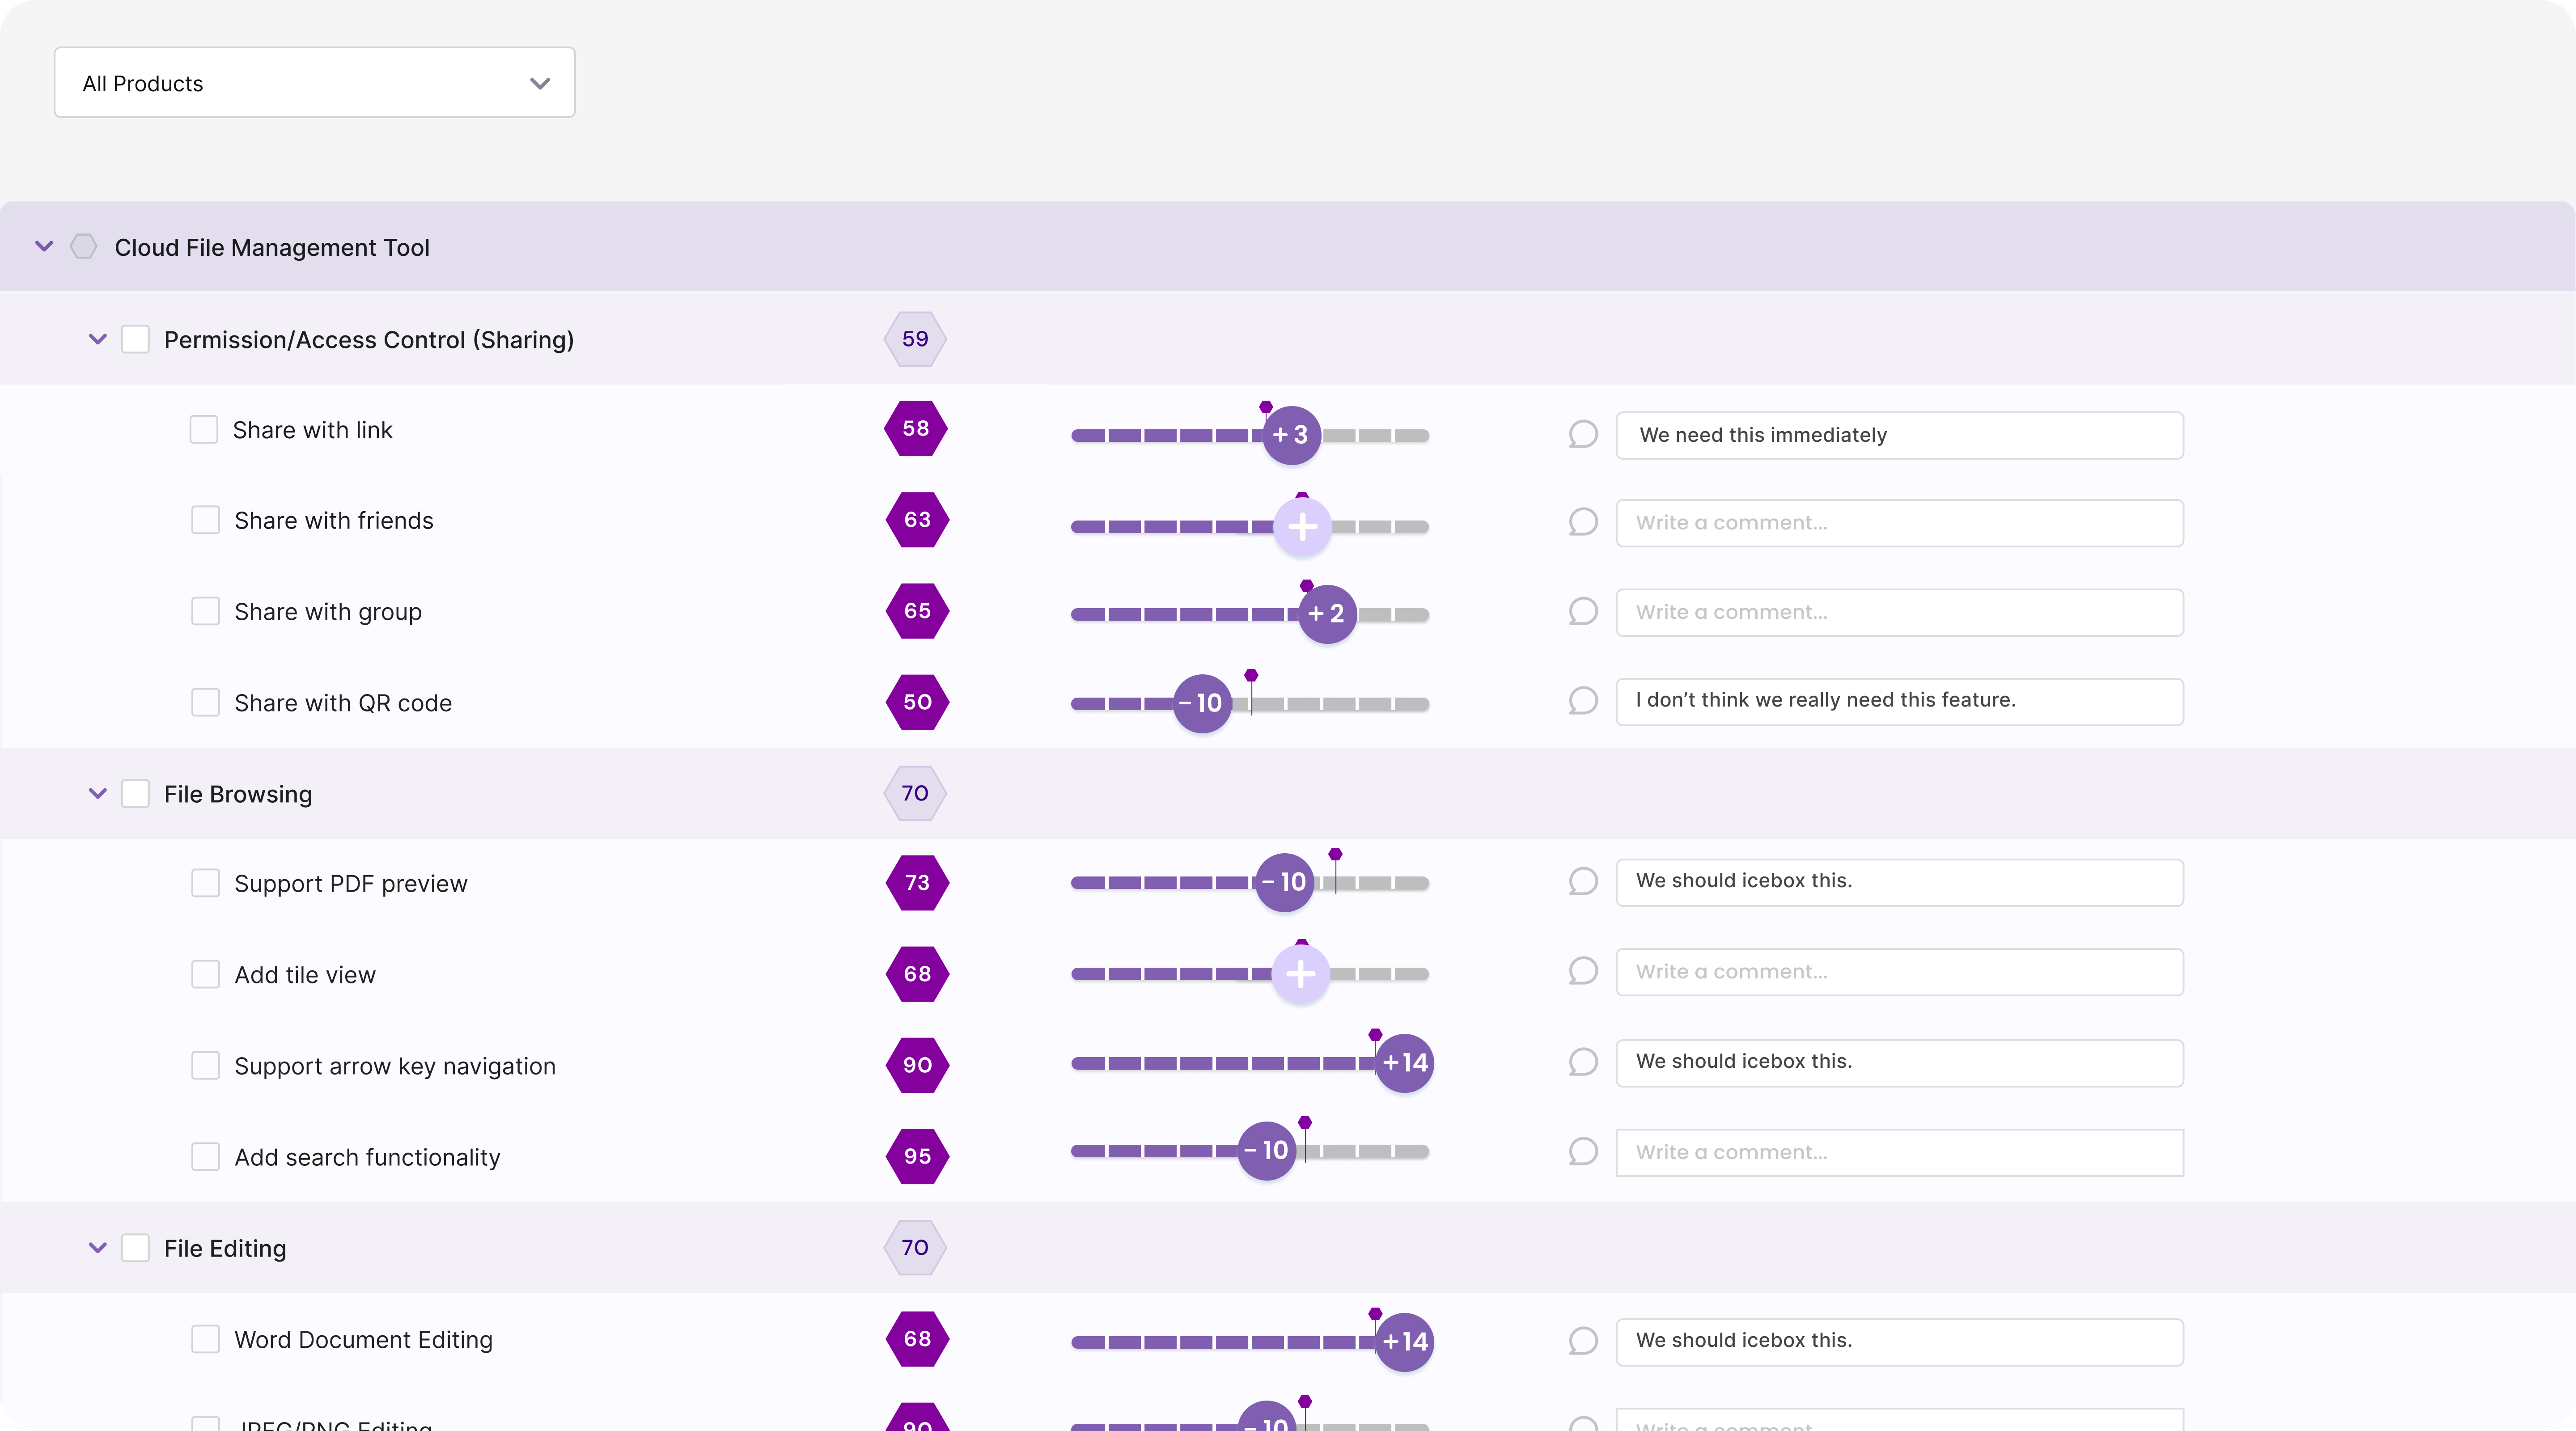Image resolution: width=2576 pixels, height=1431 pixels.
Task: Click hexagon icon beside Cloud File Management Tool
Action: (84, 247)
